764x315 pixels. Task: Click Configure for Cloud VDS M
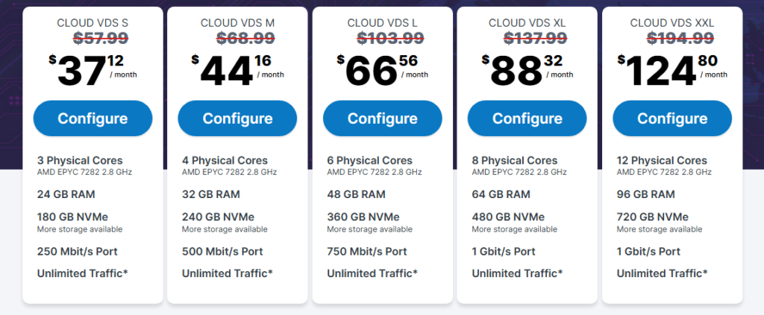pyautogui.click(x=237, y=118)
